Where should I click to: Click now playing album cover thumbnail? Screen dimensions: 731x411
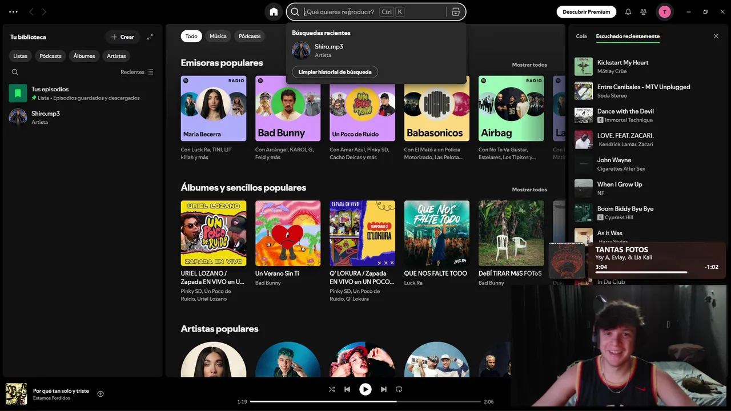[16, 394]
